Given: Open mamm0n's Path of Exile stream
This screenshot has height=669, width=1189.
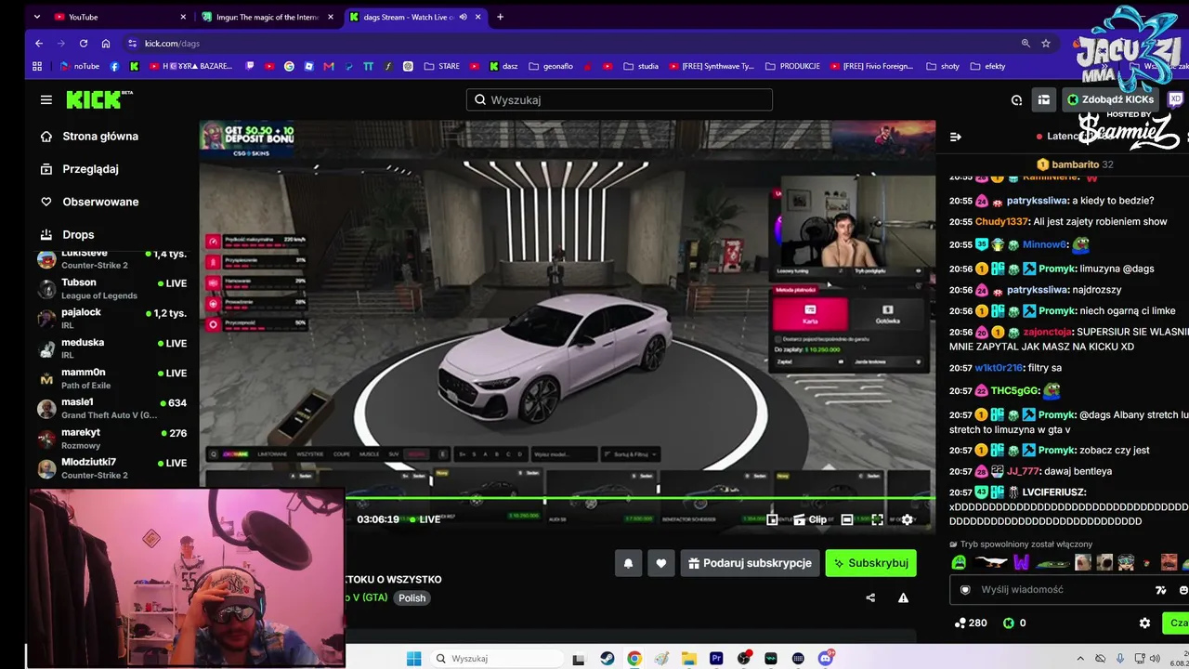Looking at the screenshot, I should pos(111,378).
